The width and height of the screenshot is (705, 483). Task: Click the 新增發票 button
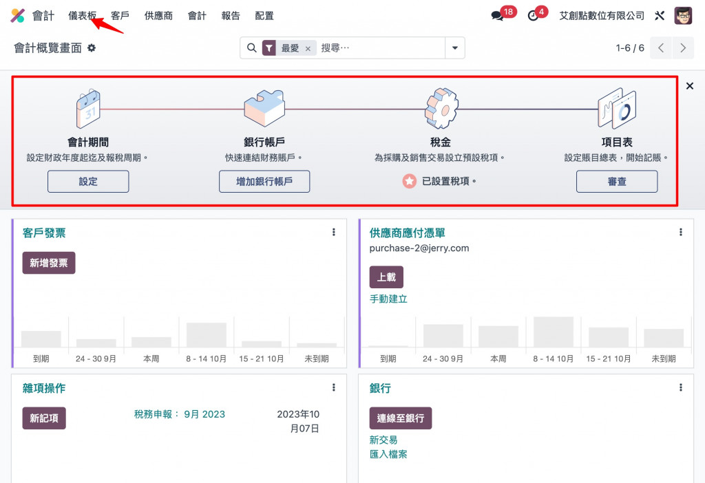49,263
